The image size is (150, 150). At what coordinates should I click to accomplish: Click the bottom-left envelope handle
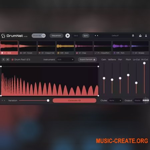point(1,96)
